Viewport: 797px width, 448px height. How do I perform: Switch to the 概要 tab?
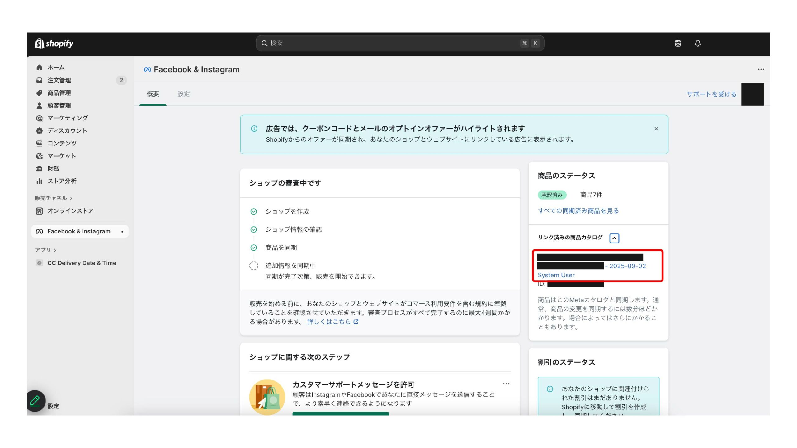[153, 94]
